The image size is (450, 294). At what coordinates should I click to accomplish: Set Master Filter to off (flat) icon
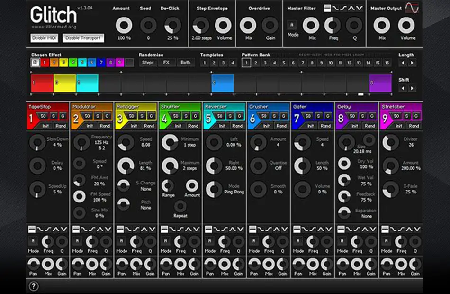pyautogui.click(x=327, y=9)
